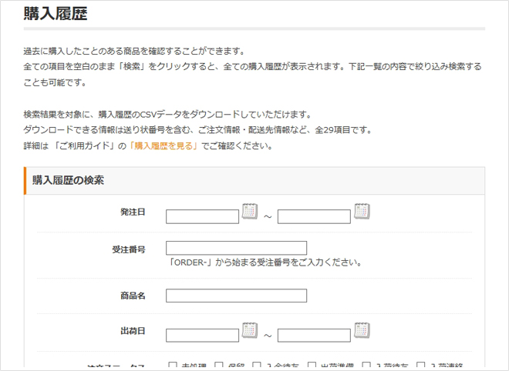Check the 未処理 status checkbox
The height and width of the screenshot is (371, 509).
click(x=173, y=366)
